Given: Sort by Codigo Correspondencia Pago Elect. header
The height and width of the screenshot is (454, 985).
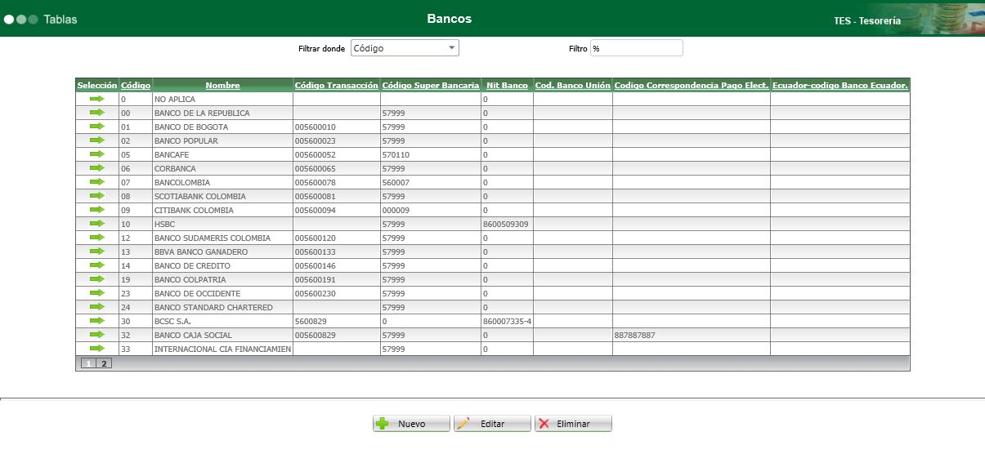Looking at the screenshot, I should click(692, 85).
